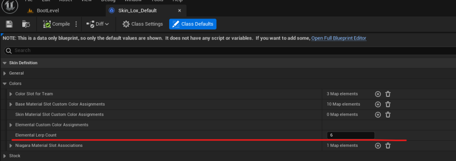This screenshot has height=161, width=456.
Task: Expand the Stock category
Action: coord(4,156)
